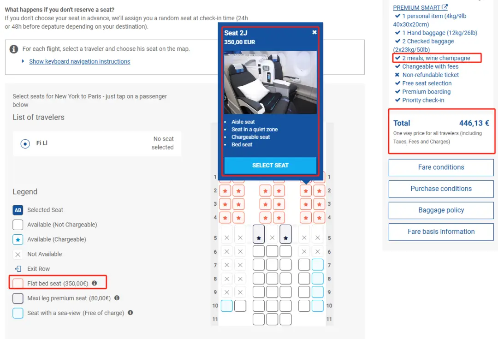The image size is (498, 339).
Task: Open Purchase conditions
Action: [x=441, y=189]
